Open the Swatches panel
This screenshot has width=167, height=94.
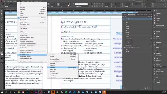[x=157, y=32]
